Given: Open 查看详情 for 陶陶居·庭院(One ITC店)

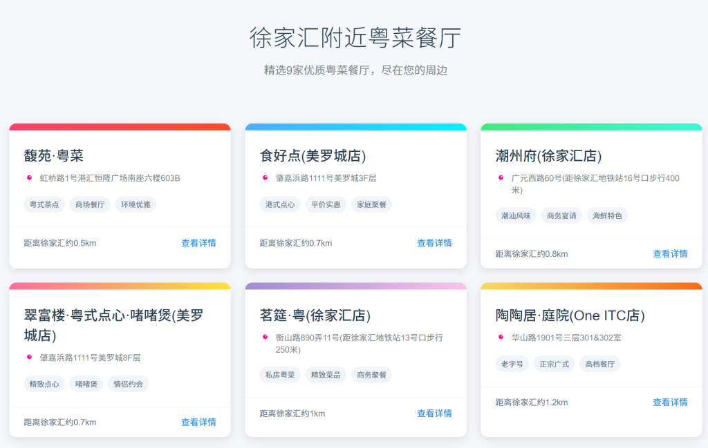Looking at the screenshot, I should pos(670,402).
